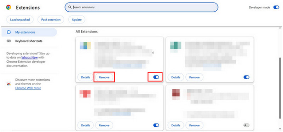
Task: Focus the Search extensions field
Action: (x=141, y=7)
